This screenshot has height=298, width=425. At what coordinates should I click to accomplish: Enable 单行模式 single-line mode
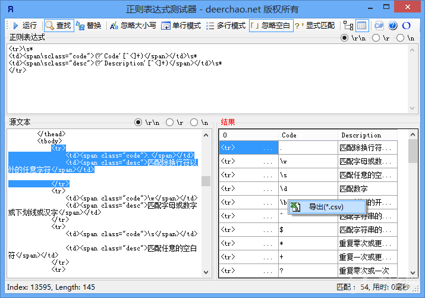pyautogui.click(x=181, y=26)
